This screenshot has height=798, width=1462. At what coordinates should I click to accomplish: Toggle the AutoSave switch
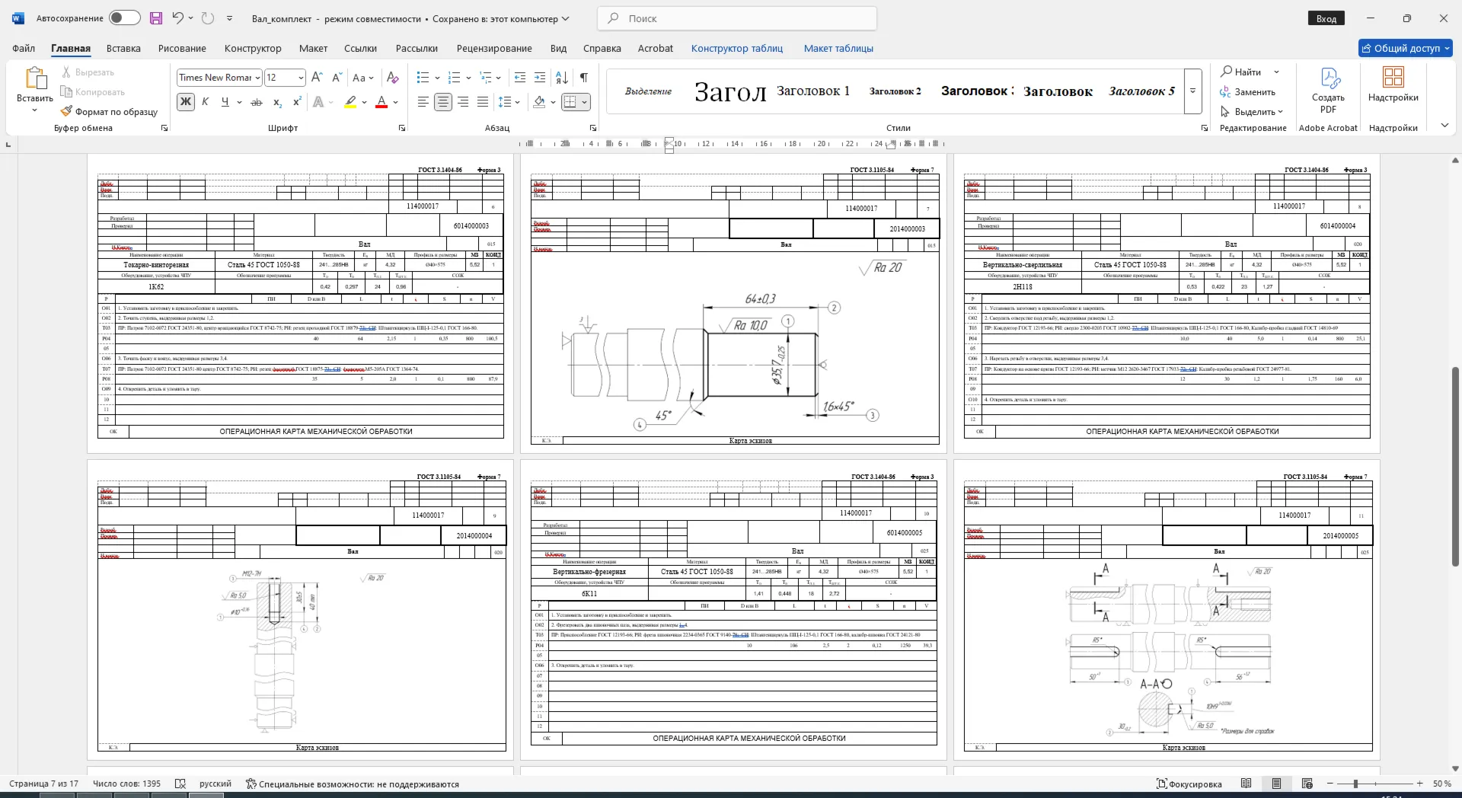click(x=124, y=18)
